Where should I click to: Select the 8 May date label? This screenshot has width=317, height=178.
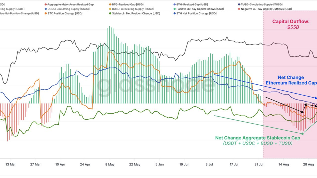[110, 164]
